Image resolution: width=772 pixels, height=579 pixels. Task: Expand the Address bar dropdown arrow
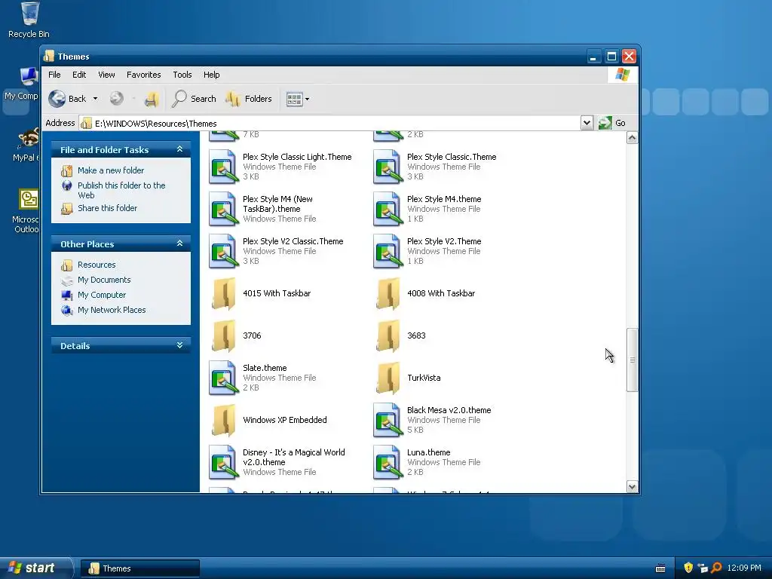[x=587, y=123]
